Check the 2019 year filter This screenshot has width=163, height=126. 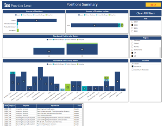coord(132,22)
